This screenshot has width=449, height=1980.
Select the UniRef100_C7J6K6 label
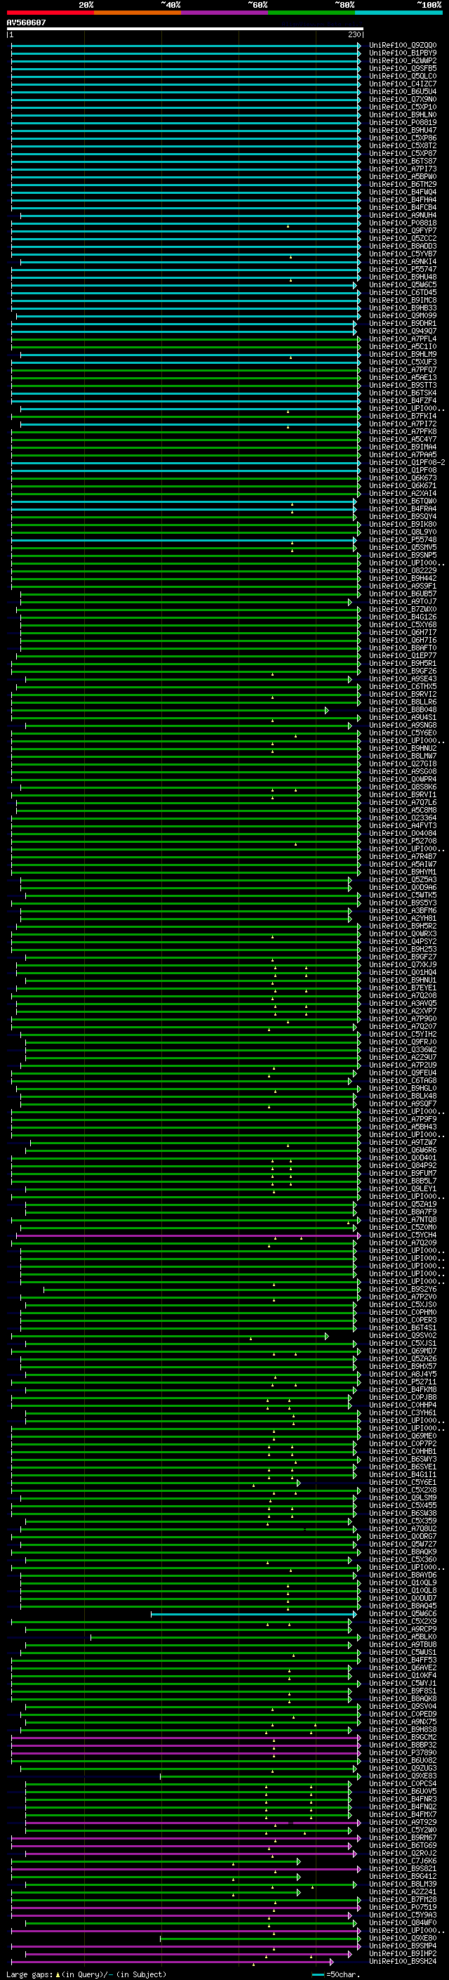click(403, 1860)
